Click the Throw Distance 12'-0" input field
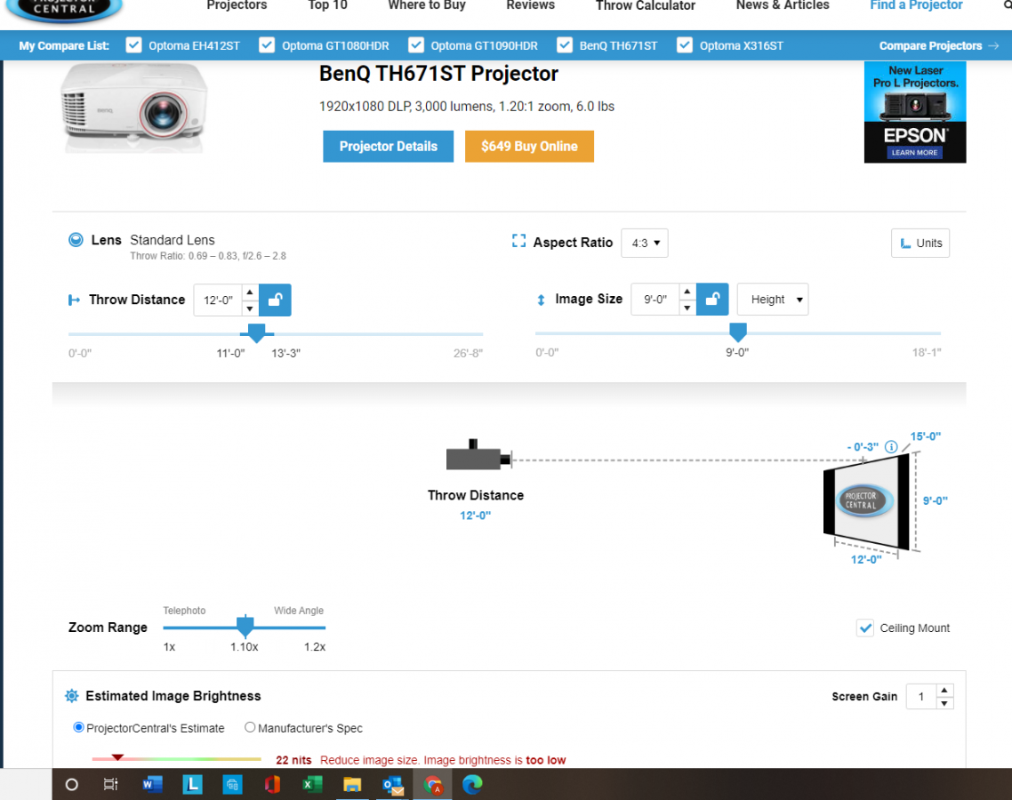This screenshot has height=800, width=1012. coord(218,300)
